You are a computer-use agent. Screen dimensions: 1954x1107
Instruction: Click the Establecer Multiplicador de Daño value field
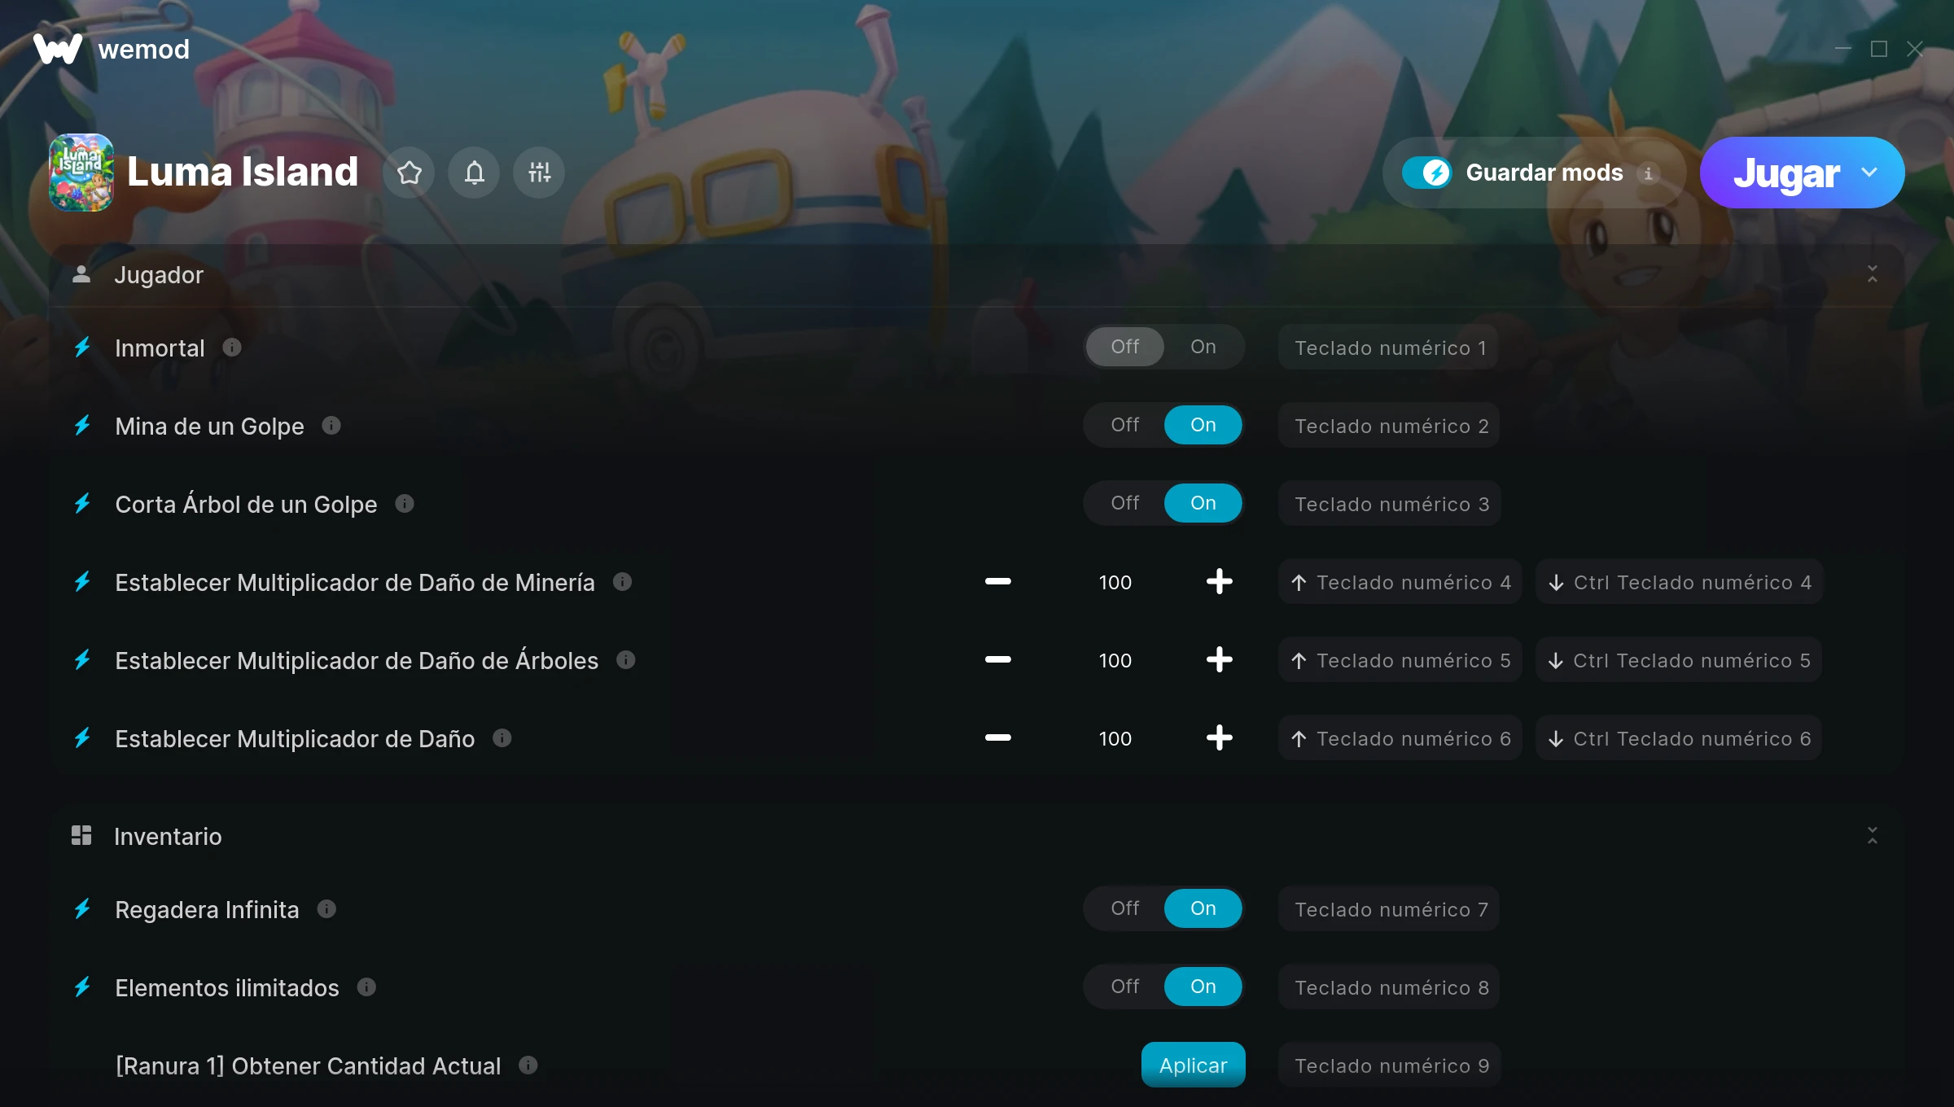click(x=1115, y=738)
